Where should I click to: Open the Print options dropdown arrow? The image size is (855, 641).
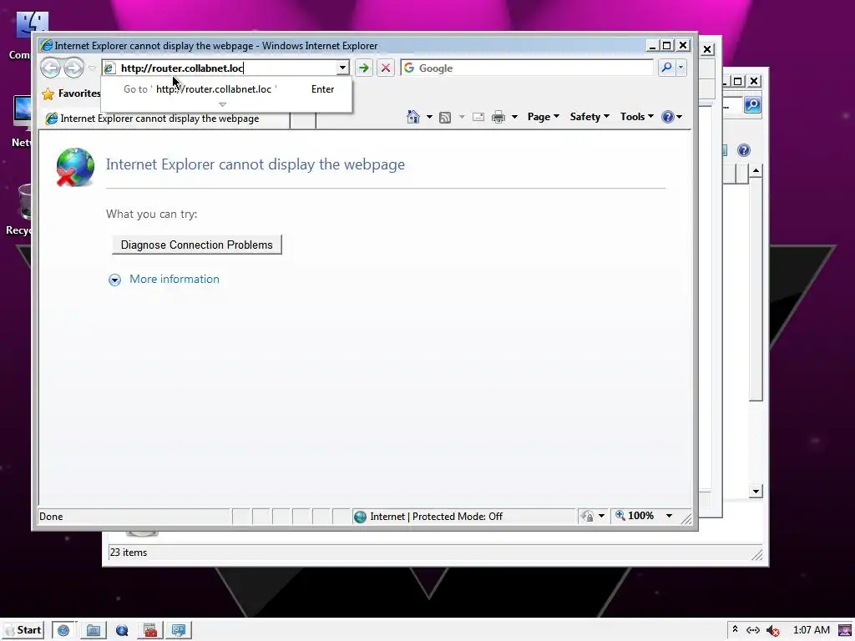point(514,117)
